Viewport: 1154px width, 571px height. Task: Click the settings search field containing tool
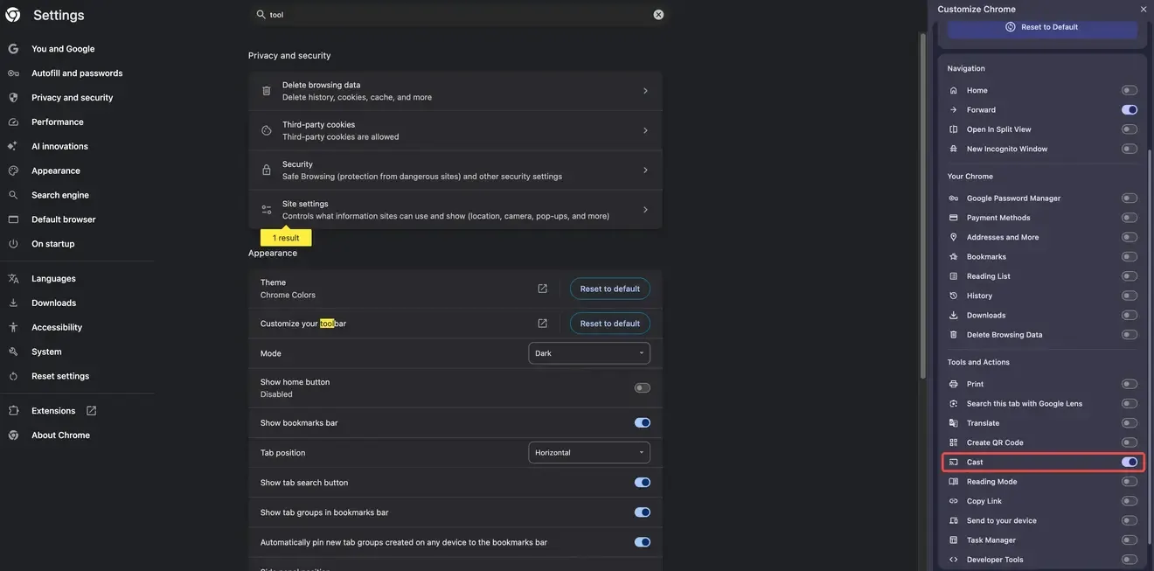460,15
